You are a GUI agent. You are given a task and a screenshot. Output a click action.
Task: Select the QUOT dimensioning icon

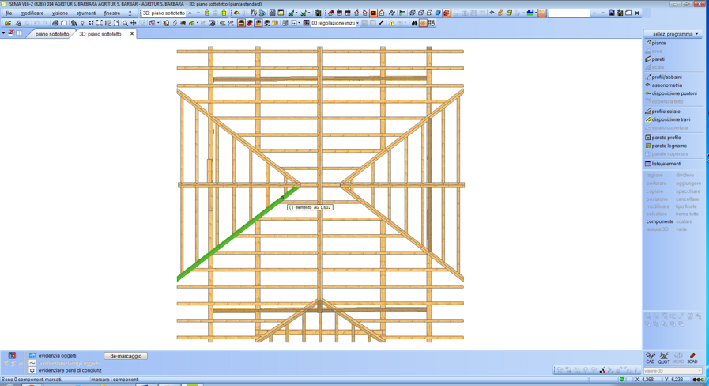[x=664, y=358]
